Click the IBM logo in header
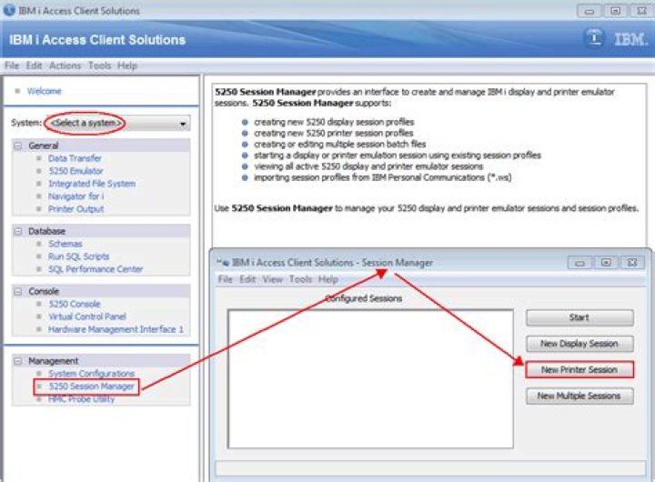This screenshot has width=655, height=482. point(630,40)
